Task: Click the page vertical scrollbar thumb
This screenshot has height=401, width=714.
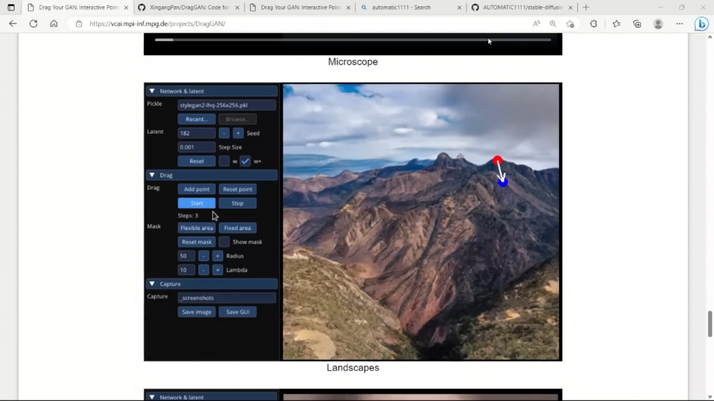Action: coord(709,324)
